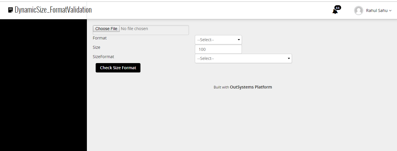Click the Format label
Image resolution: width=397 pixels, height=151 pixels.
(x=100, y=38)
